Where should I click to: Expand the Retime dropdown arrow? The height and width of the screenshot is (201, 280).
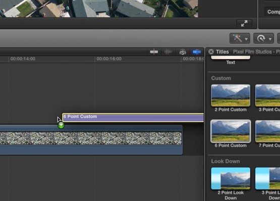point(270,39)
